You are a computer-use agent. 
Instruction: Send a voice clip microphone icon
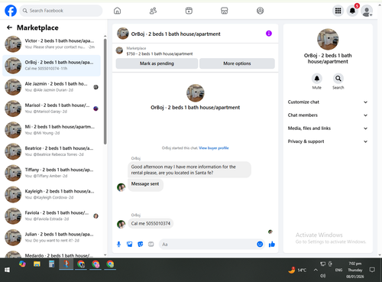[x=118, y=245]
